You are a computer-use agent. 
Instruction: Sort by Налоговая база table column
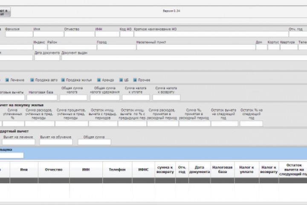[223, 170]
